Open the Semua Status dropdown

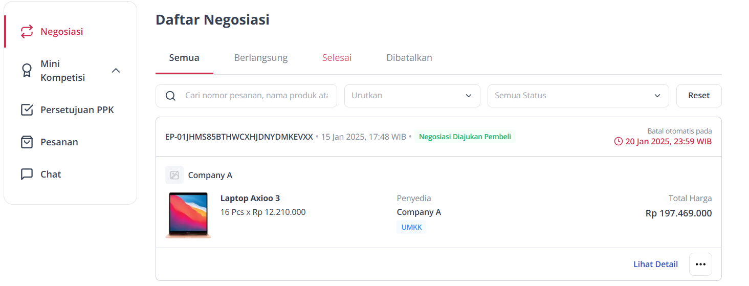pos(578,96)
